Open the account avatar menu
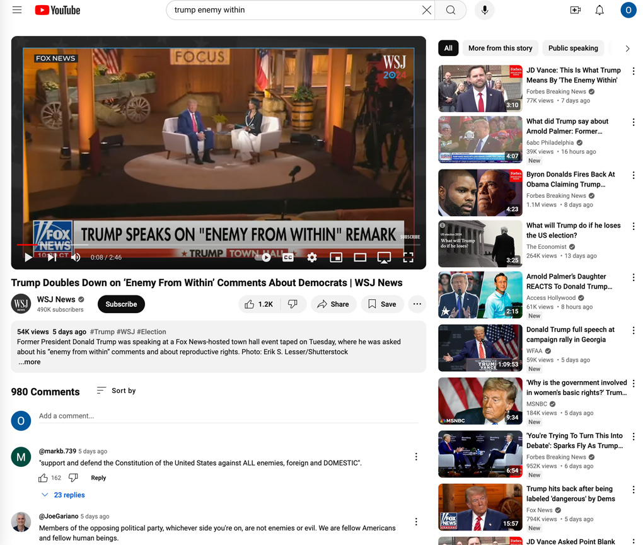 [x=628, y=10]
